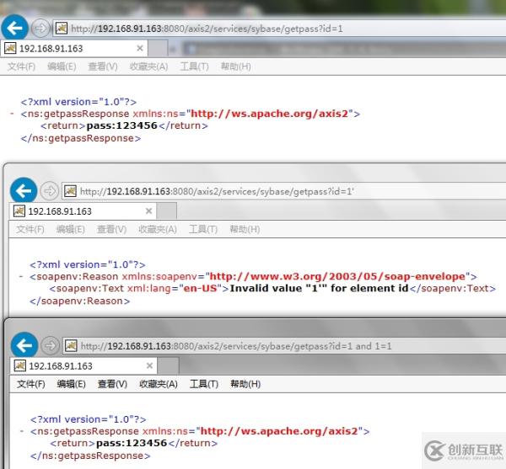Click page icon in top address bar
This screenshot has width=506, height=469.
pos(61,29)
